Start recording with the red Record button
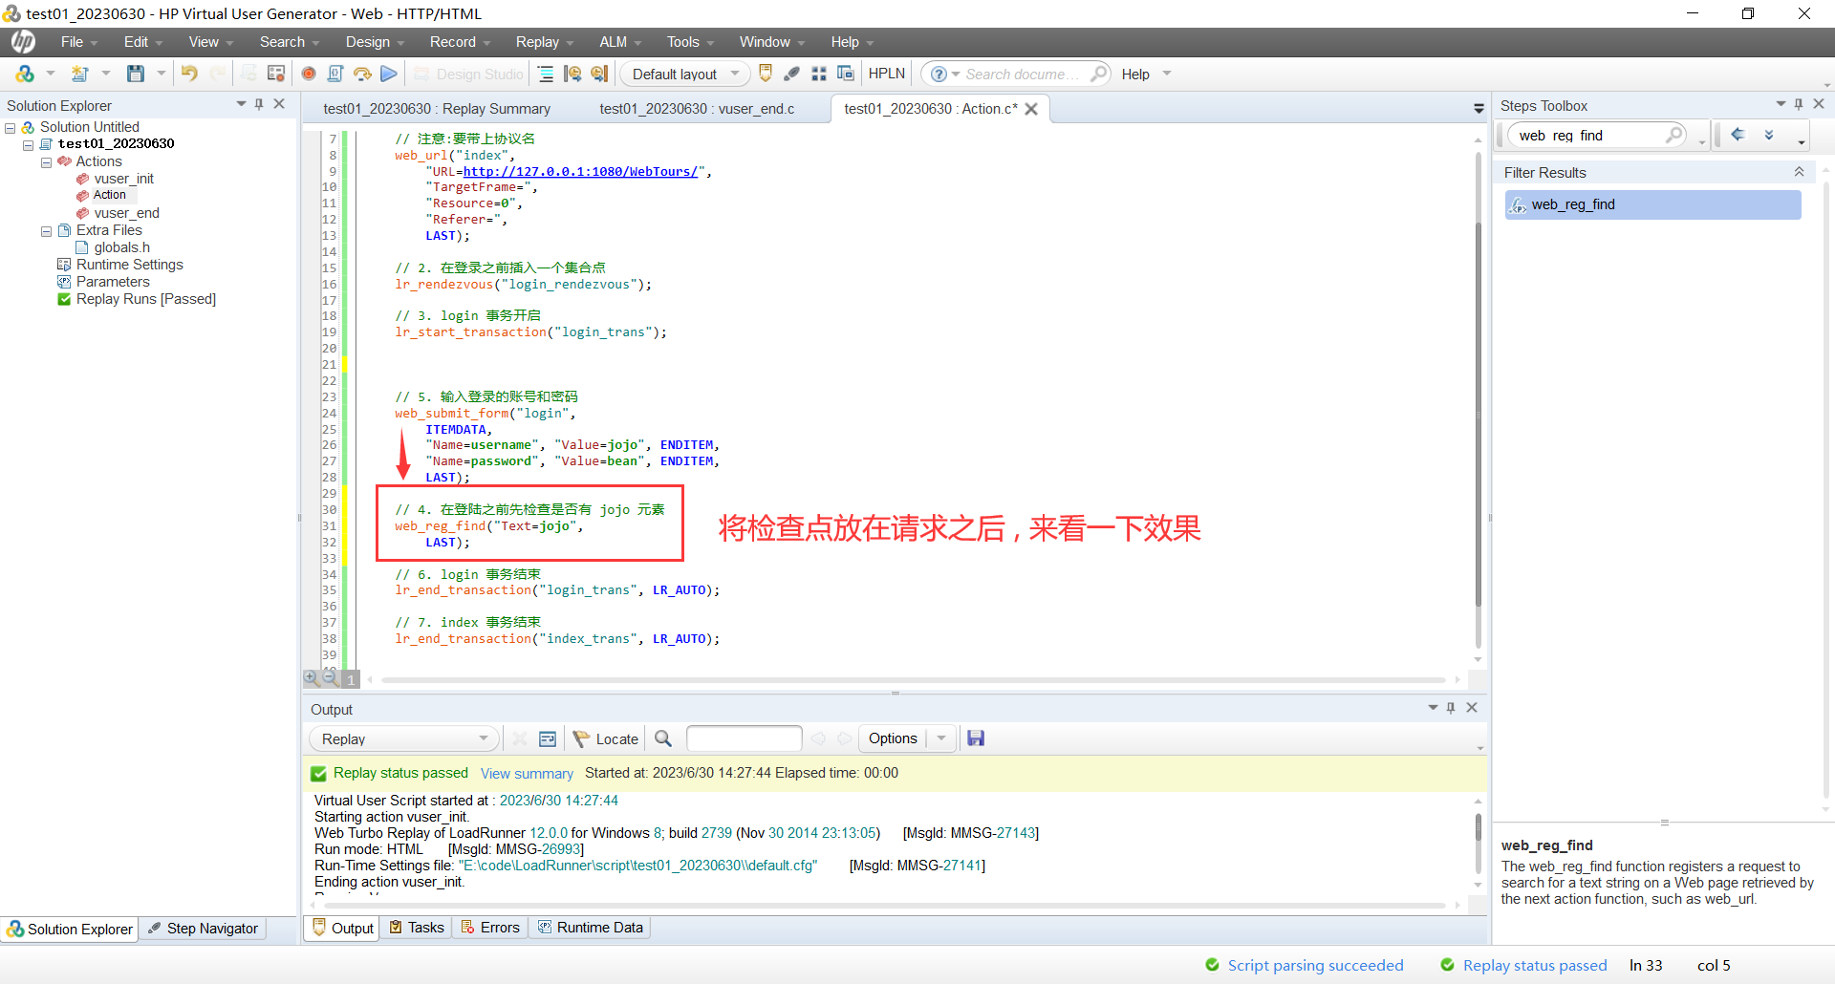 point(309,74)
